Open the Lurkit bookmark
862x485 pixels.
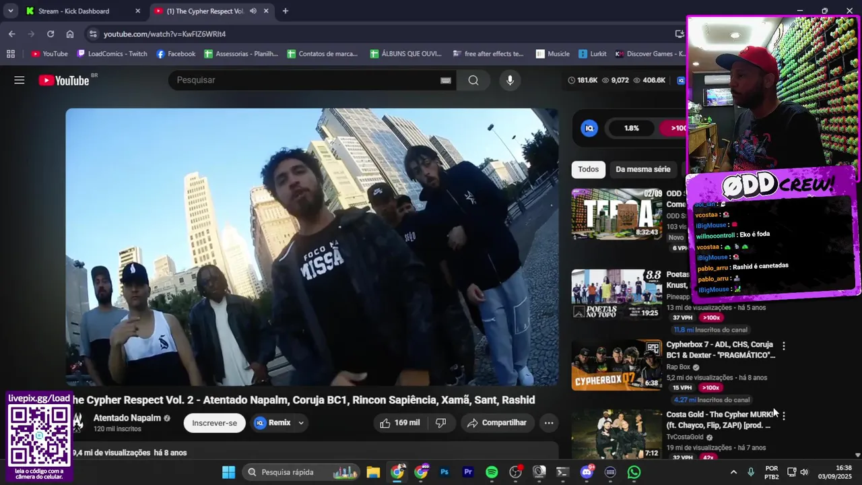click(x=591, y=54)
